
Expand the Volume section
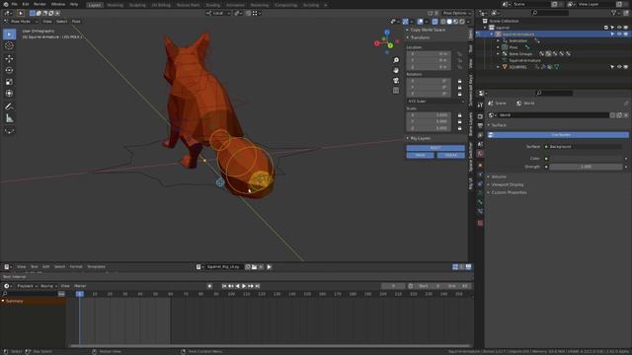[x=499, y=177]
